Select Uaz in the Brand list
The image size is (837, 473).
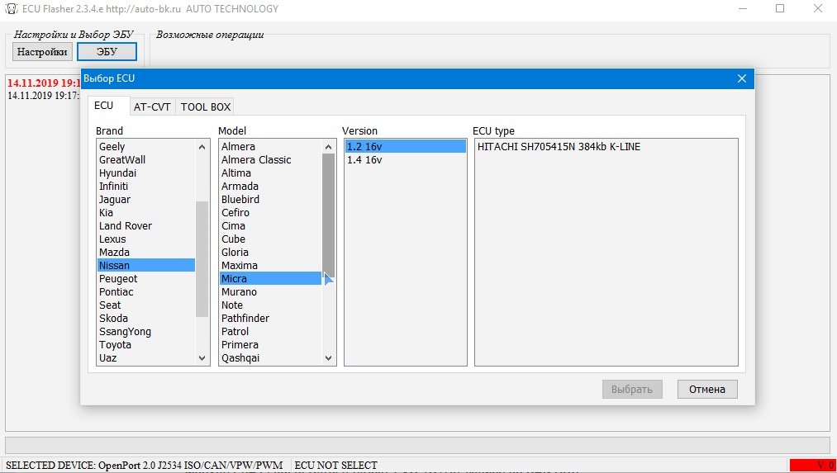click(x=145, y=357)
